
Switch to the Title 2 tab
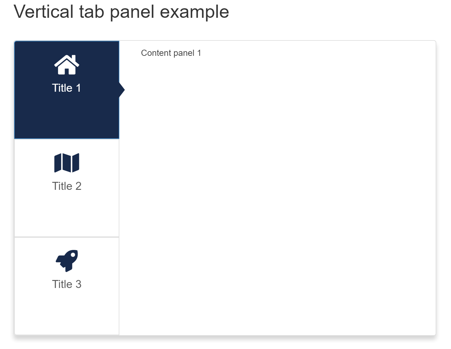coord(67,187)
